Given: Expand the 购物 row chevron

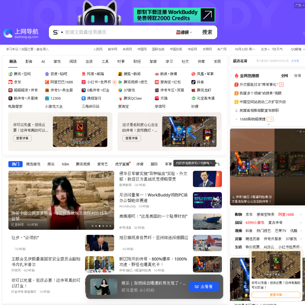Looking at the screenshot, I should click(x=301, y=214).
